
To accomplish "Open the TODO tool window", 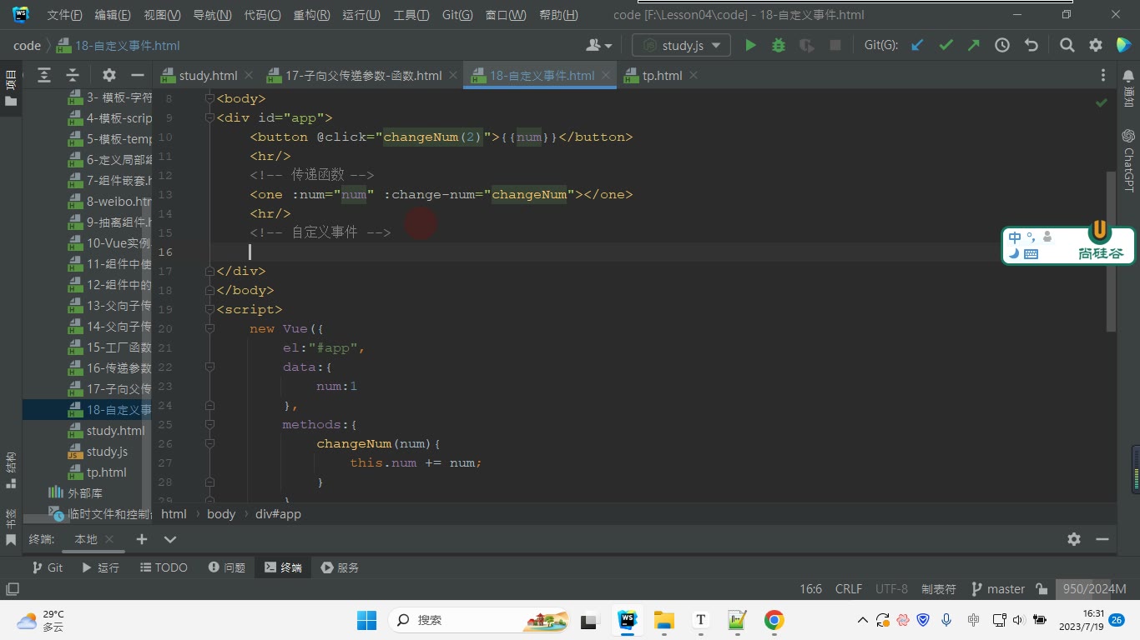I will (163, 567).
